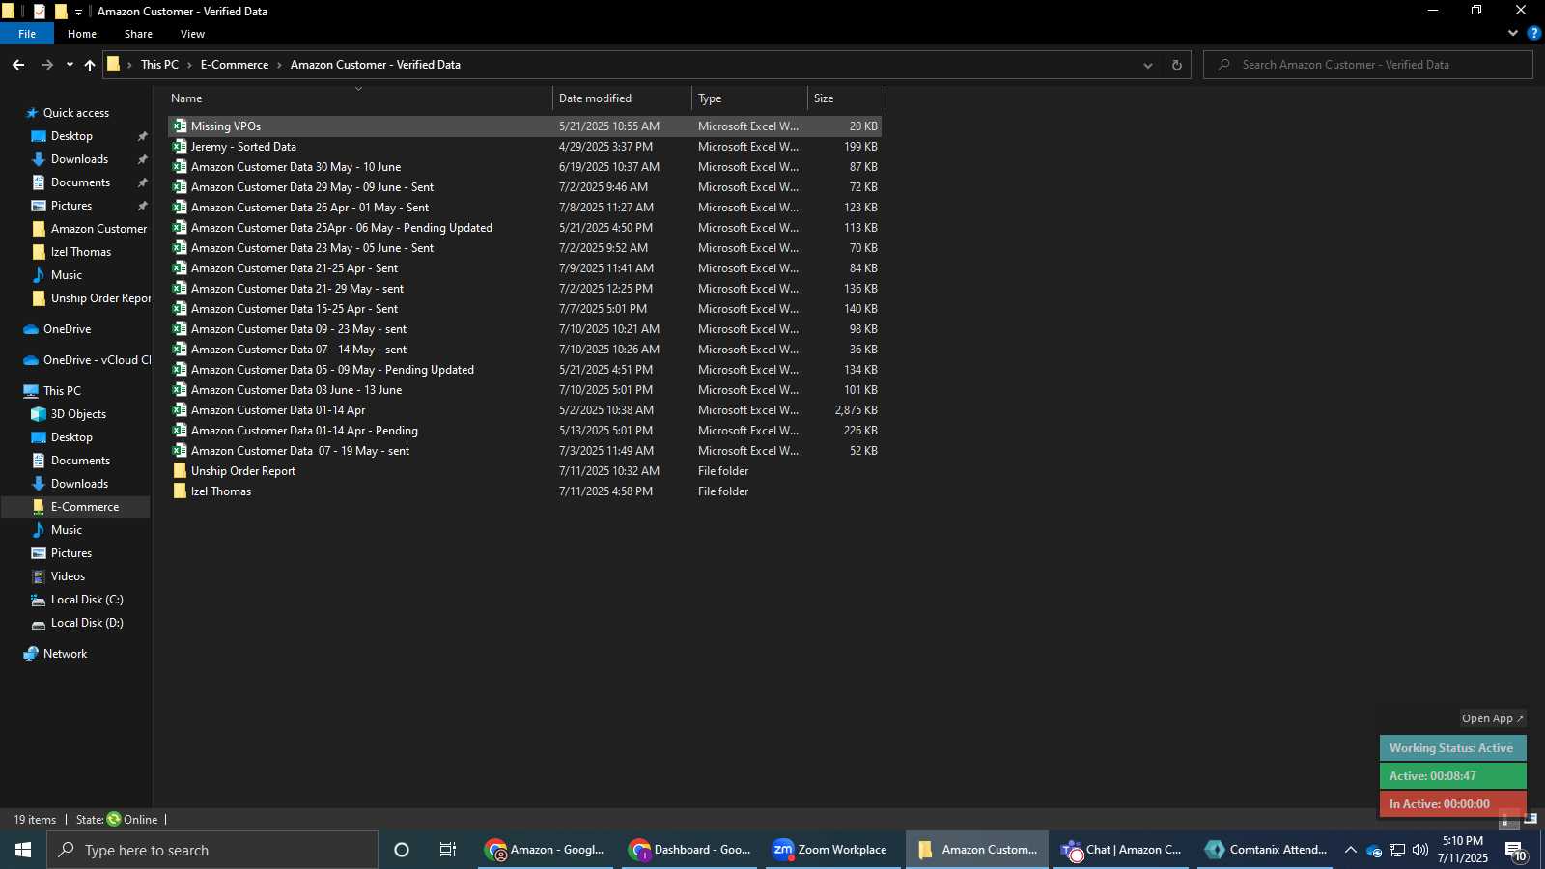This screenshot has height=869, width=1545.
Task: Click the Search Amazon Customer field
Action: click(1368, 65)
